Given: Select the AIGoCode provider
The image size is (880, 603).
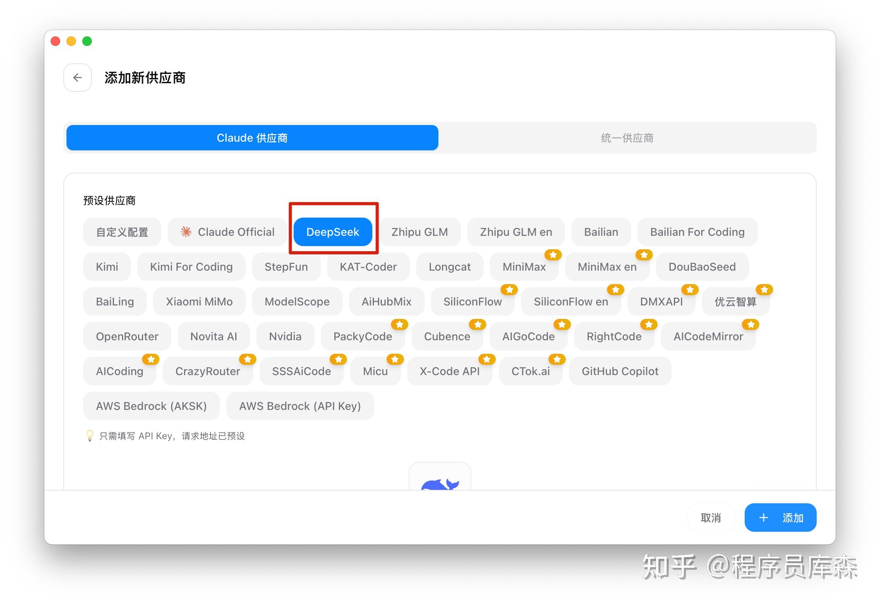Looking at the screenshot, I should tap(529, 336).
